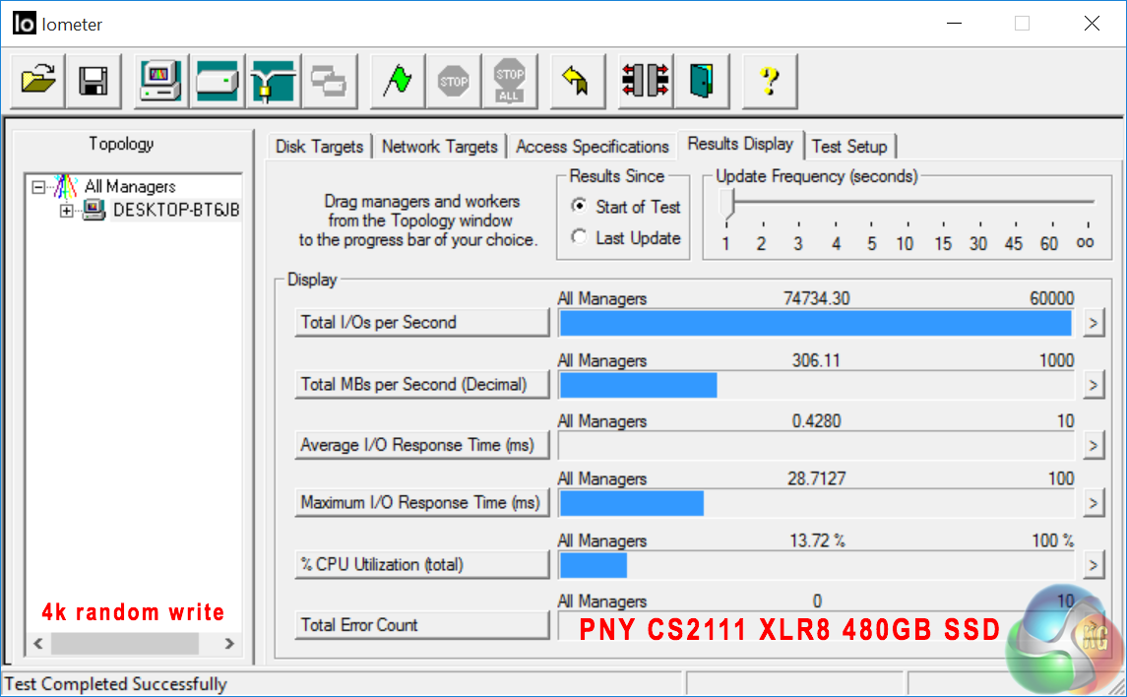Open details arrow for CPU Utilization

1094,566
